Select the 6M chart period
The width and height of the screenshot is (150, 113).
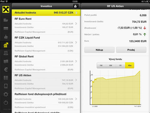coord(111,65)
